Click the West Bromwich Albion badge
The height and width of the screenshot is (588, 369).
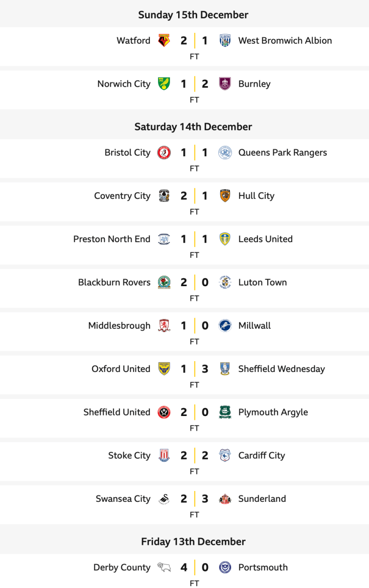[225, 41]
